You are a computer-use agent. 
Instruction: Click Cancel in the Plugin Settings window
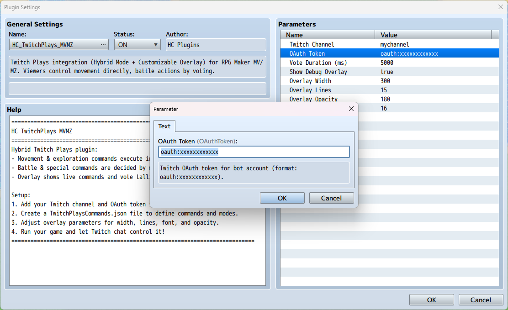(481, 300)
